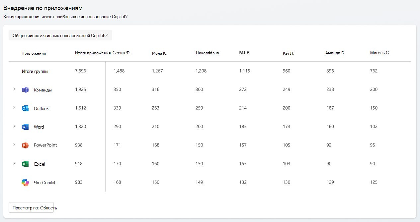
Task: Click Аманда Б. group total 896
Action: click(330, 71)
